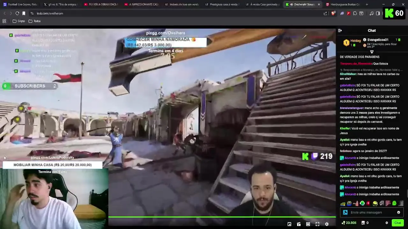Open the extensions puzzle icon
The width and height of the screenshot is (408, 229).
pyautogui.click(x=355, y=13)
